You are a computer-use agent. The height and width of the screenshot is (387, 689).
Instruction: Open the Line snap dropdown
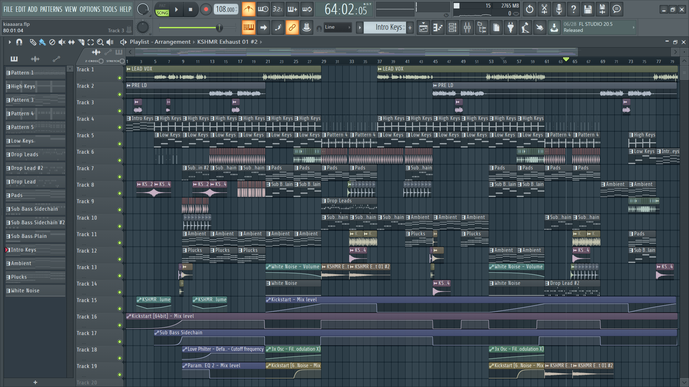337,27
